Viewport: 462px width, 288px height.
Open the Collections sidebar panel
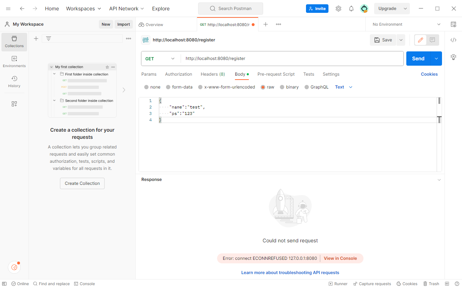(14, 42)
